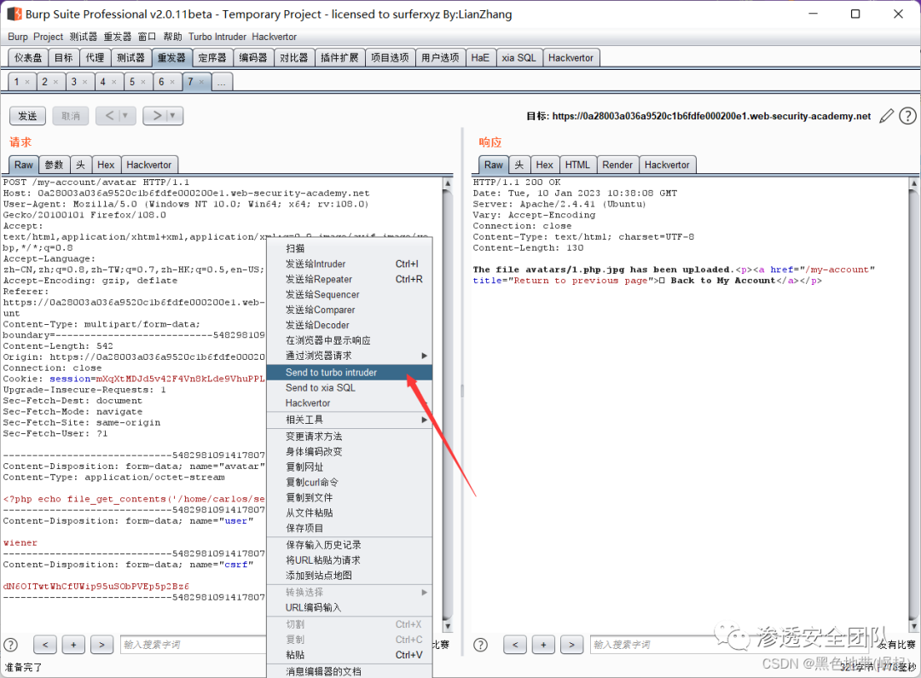Open the new Repeater tab button
Viewport: 921px width, 678px height.
(222, 82)
